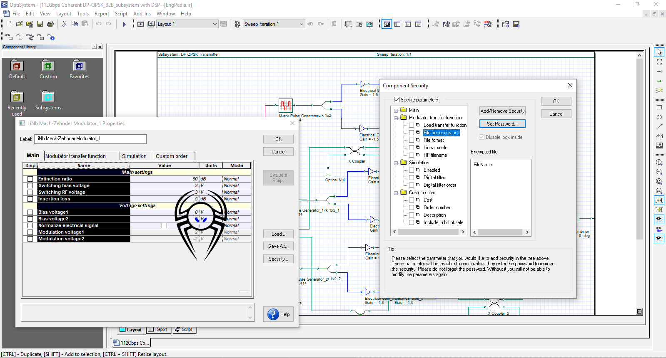Select the rectangle drawing tool
Viewport: 666px width, 358px height.
659,107
